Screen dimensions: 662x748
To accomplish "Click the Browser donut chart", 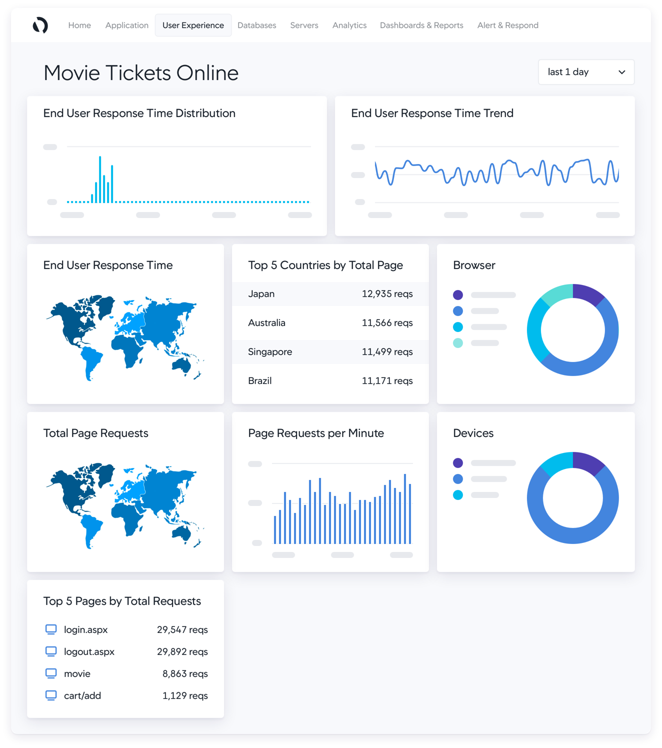I will point(573,330).
